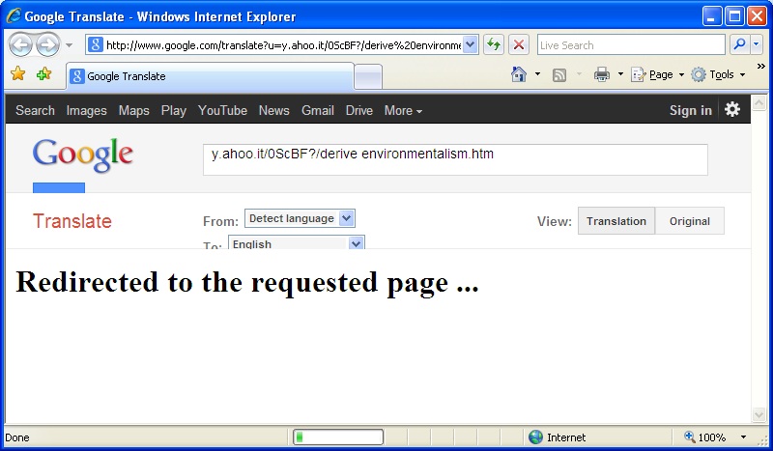
Task: Click the 100% zoom level button
Action: (705, 437)
